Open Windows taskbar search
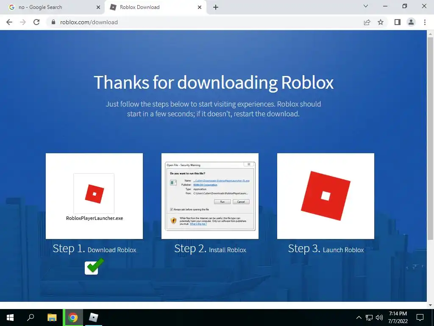 coord(31,318)
